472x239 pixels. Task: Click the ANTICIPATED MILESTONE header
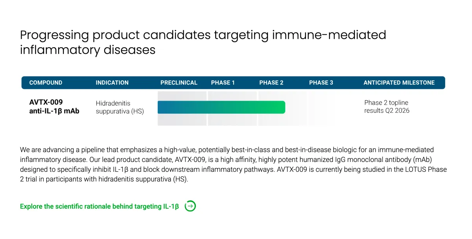tap(399, 83)
